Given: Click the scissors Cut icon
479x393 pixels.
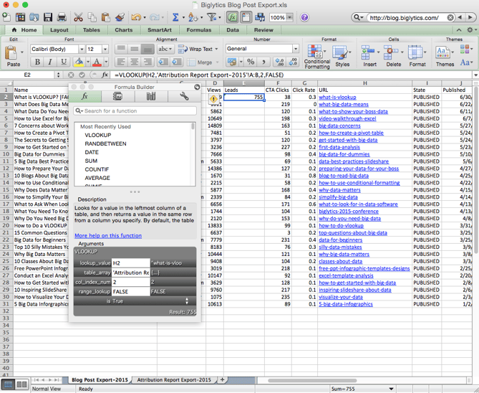Looking at the screenshot, I should pos(79,17).
